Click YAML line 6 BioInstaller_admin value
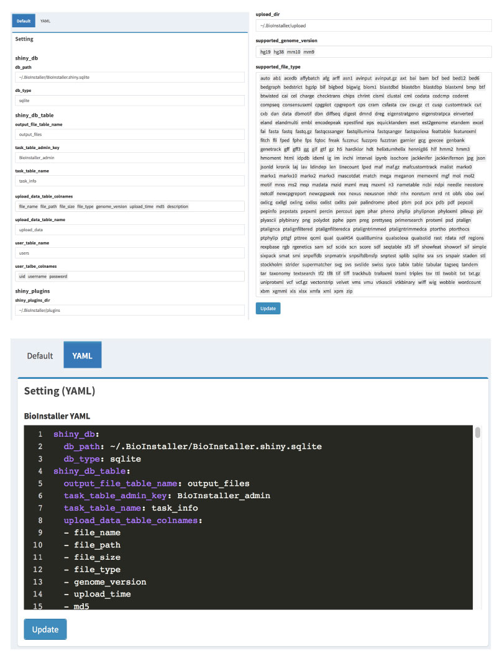 click(x=224, y=496)
